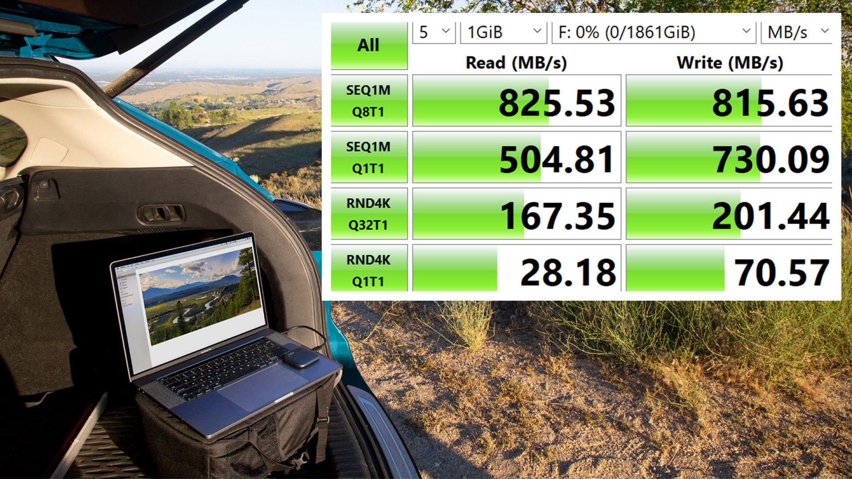Start the RND4K Q32T1 test

point(369,214)
